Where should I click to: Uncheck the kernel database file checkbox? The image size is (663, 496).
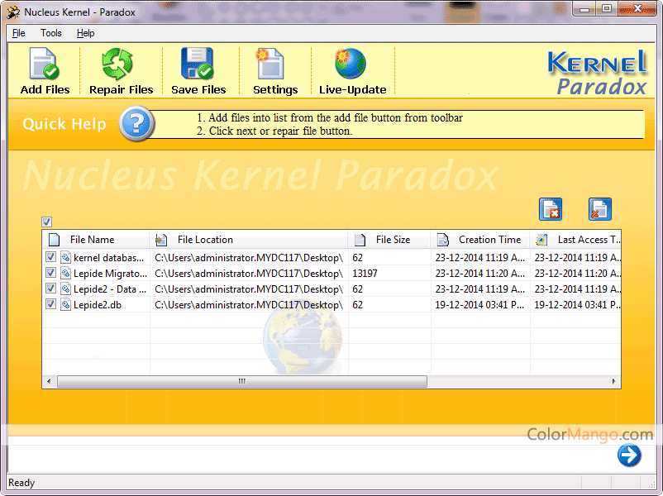point(51,258)
